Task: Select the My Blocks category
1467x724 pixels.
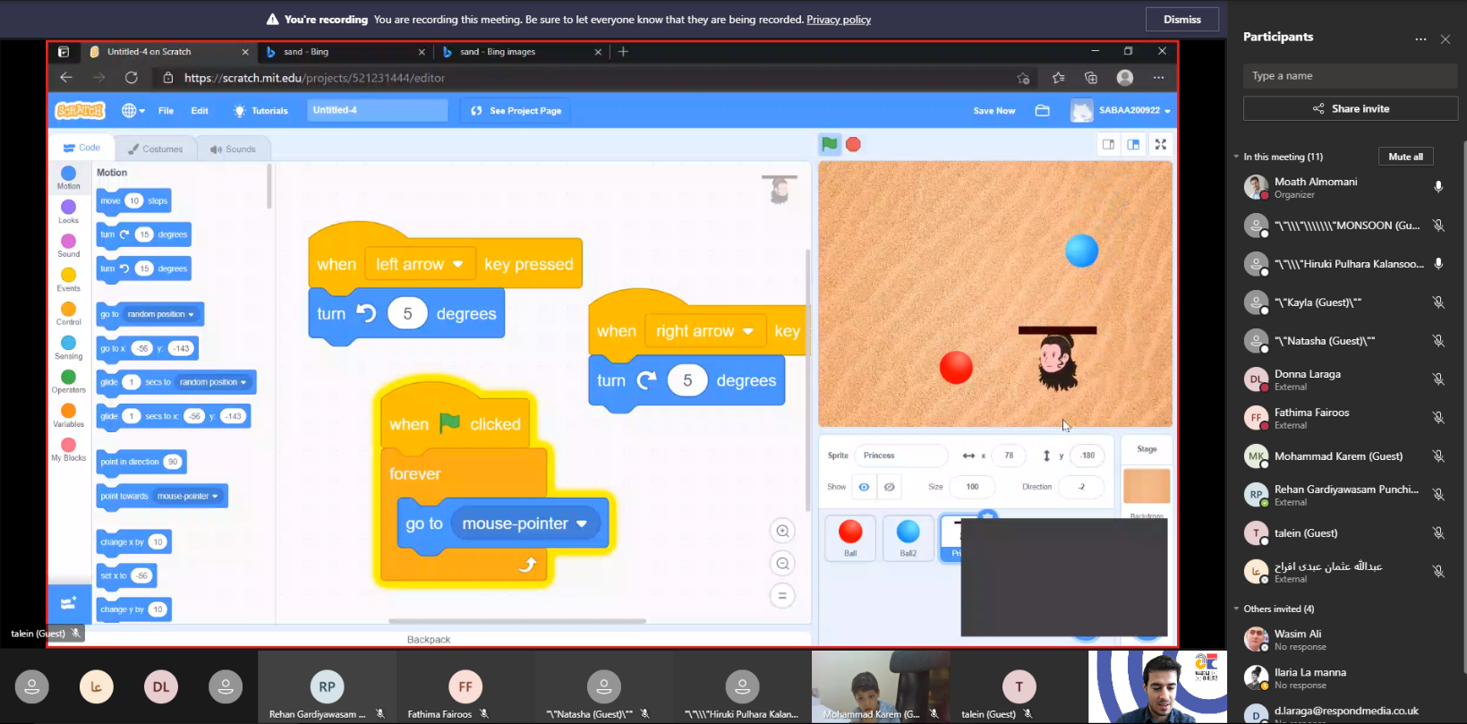Action: 69,449
